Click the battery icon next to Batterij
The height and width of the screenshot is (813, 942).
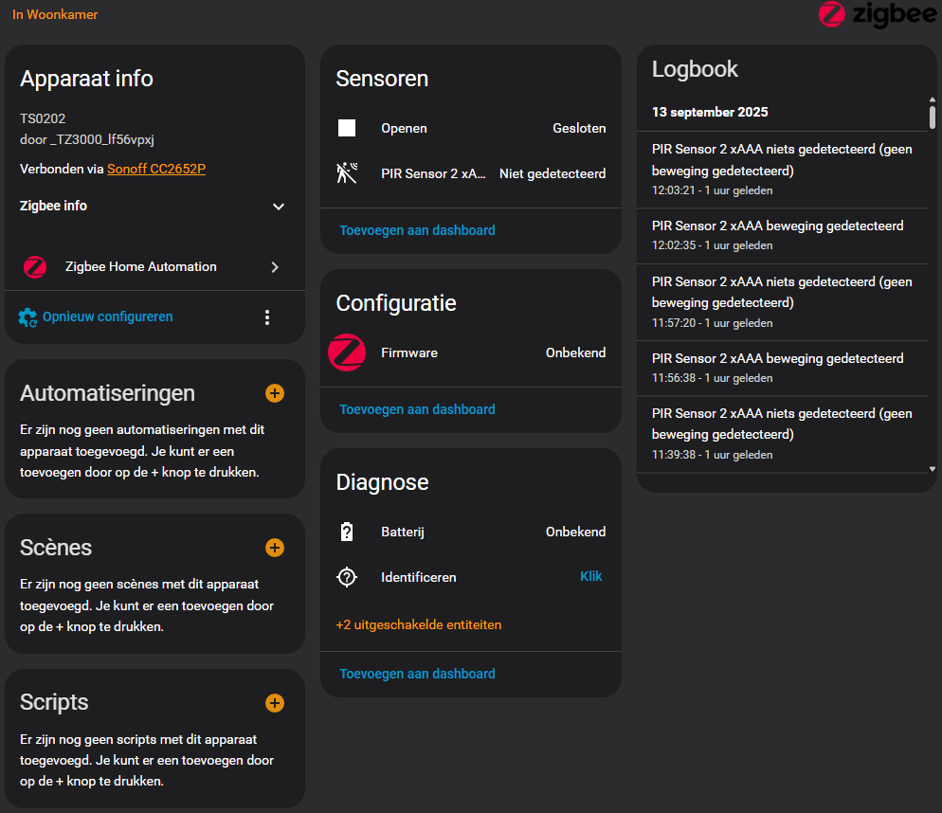347,532
